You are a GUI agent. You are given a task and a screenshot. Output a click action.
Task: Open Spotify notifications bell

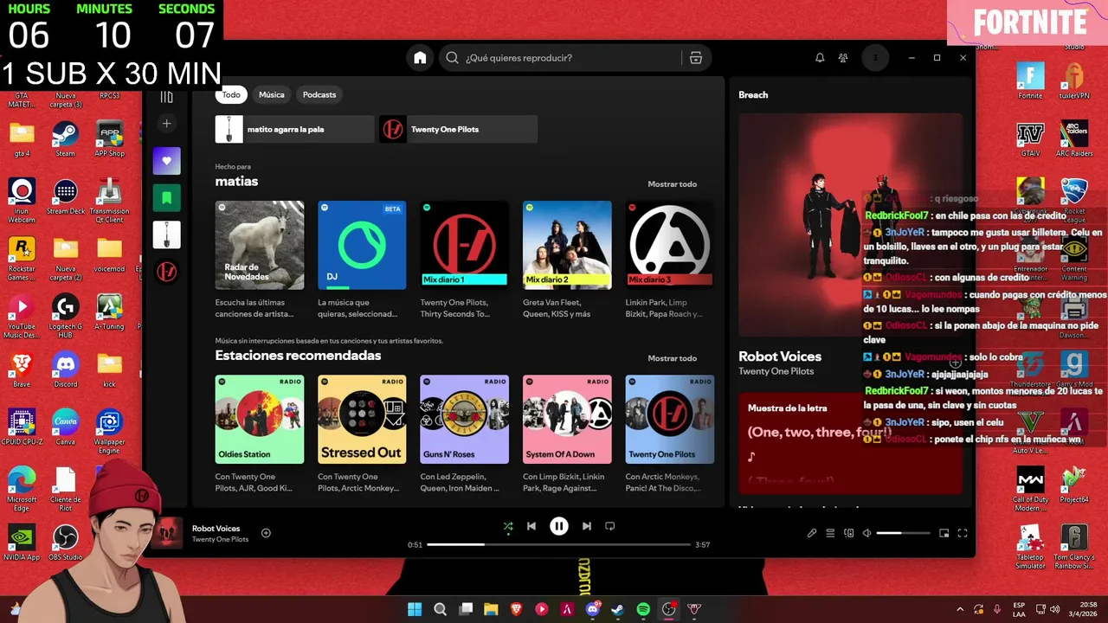coord(820,58)
